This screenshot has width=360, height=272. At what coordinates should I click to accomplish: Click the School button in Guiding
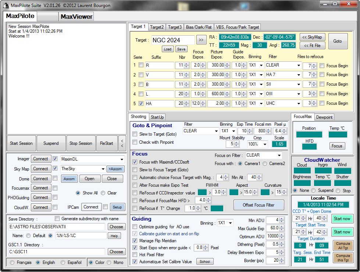(x=205, y=262)
